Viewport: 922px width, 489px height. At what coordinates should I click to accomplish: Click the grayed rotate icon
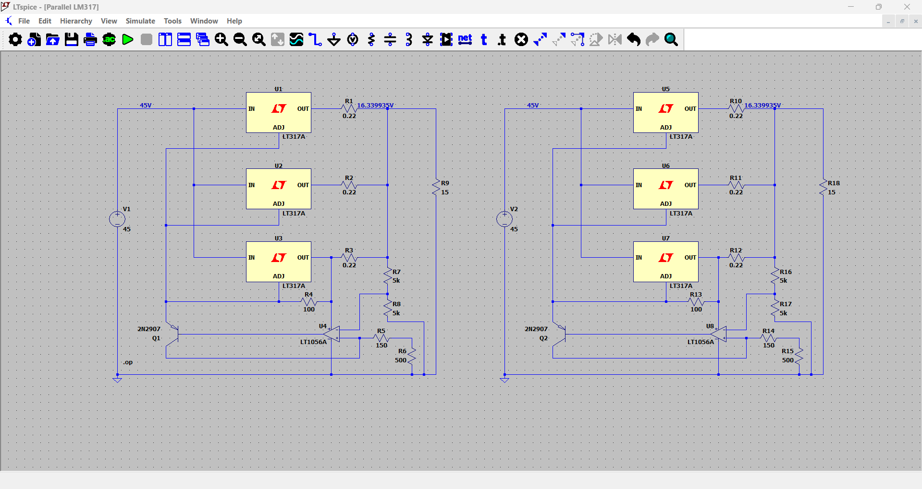[x=596, y=39]
